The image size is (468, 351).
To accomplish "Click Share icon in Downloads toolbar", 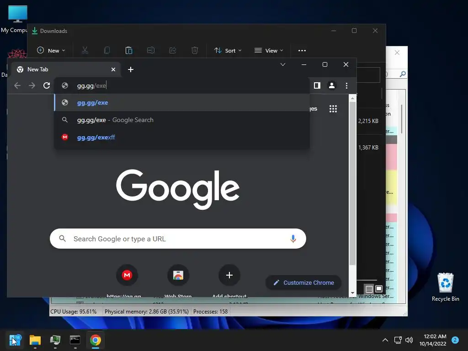I will [x=172, y=50].
